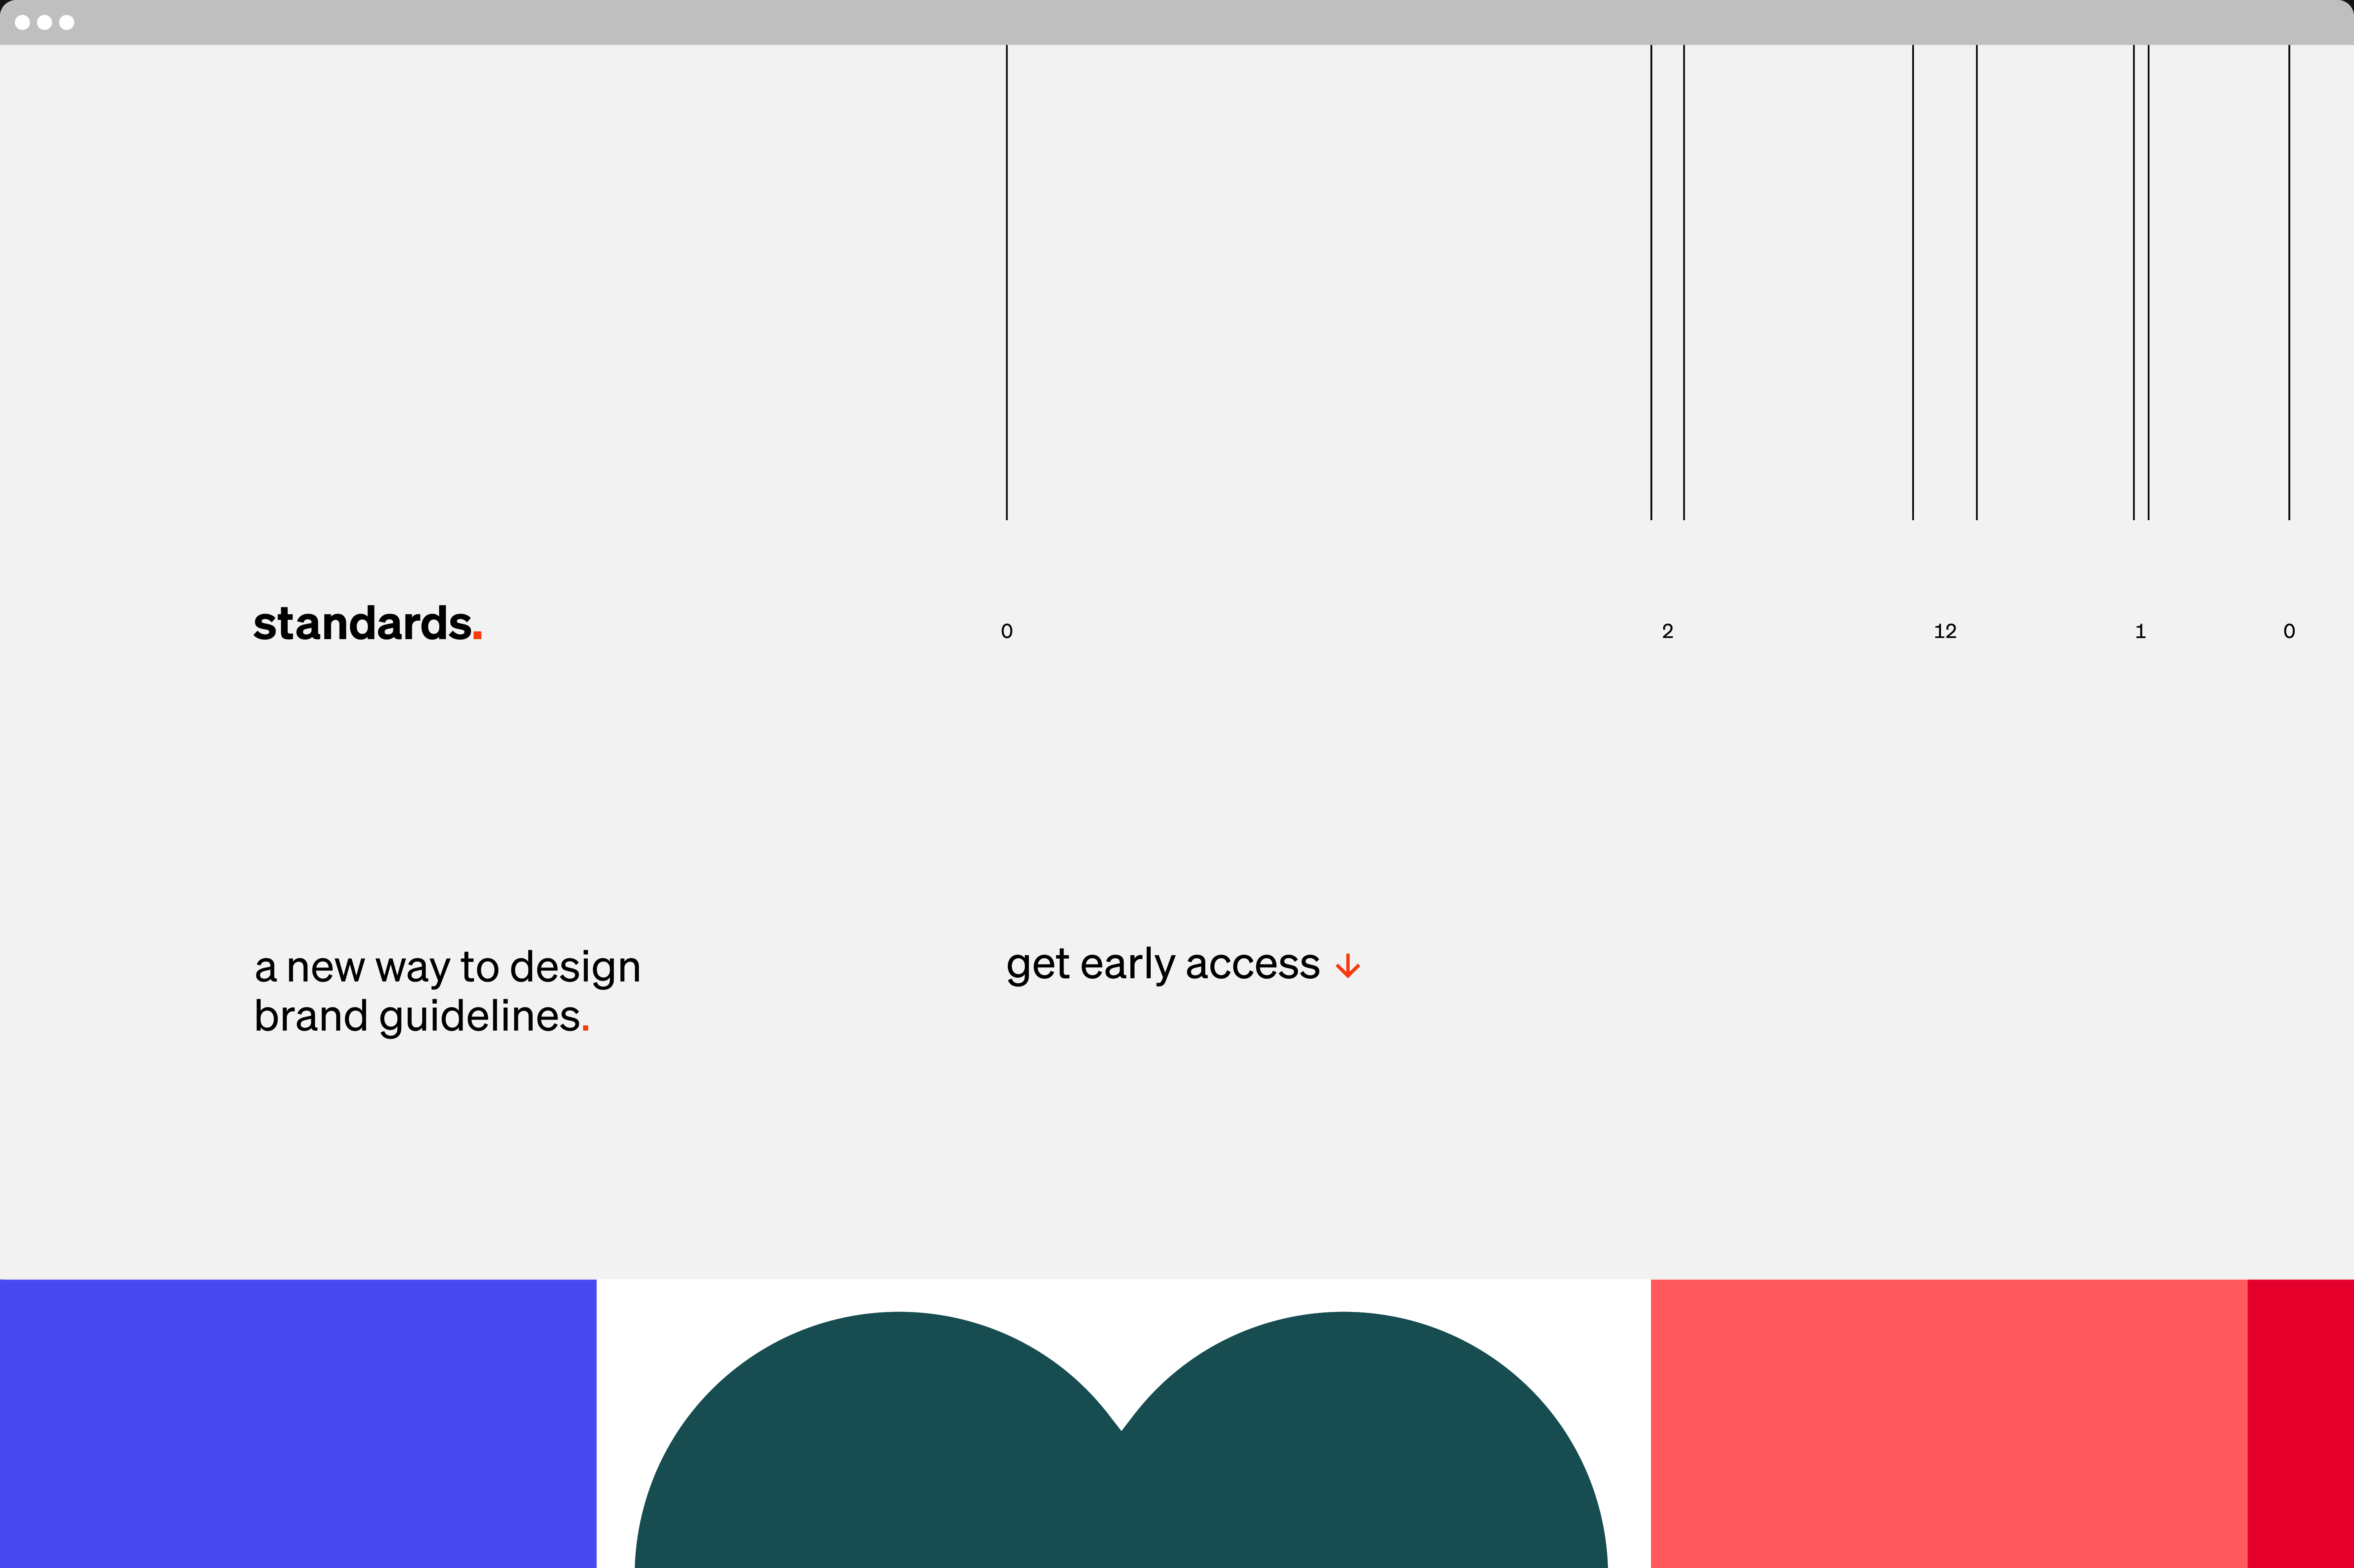The width and height of the screenshot is (2354, 1568).
Task: Click the leftmost countdown digit 0
Action: (1007, 631)
